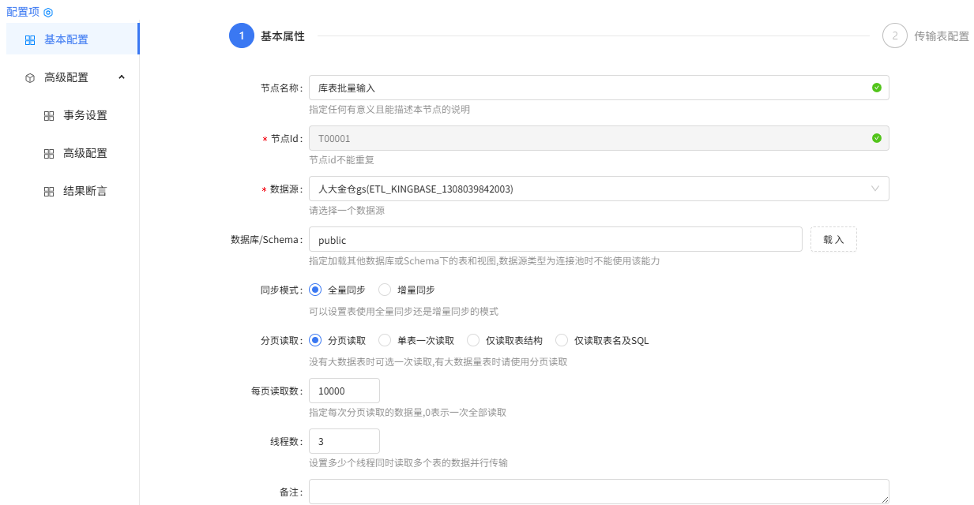Click the grid icon next to 结果断言

point(49,191)
